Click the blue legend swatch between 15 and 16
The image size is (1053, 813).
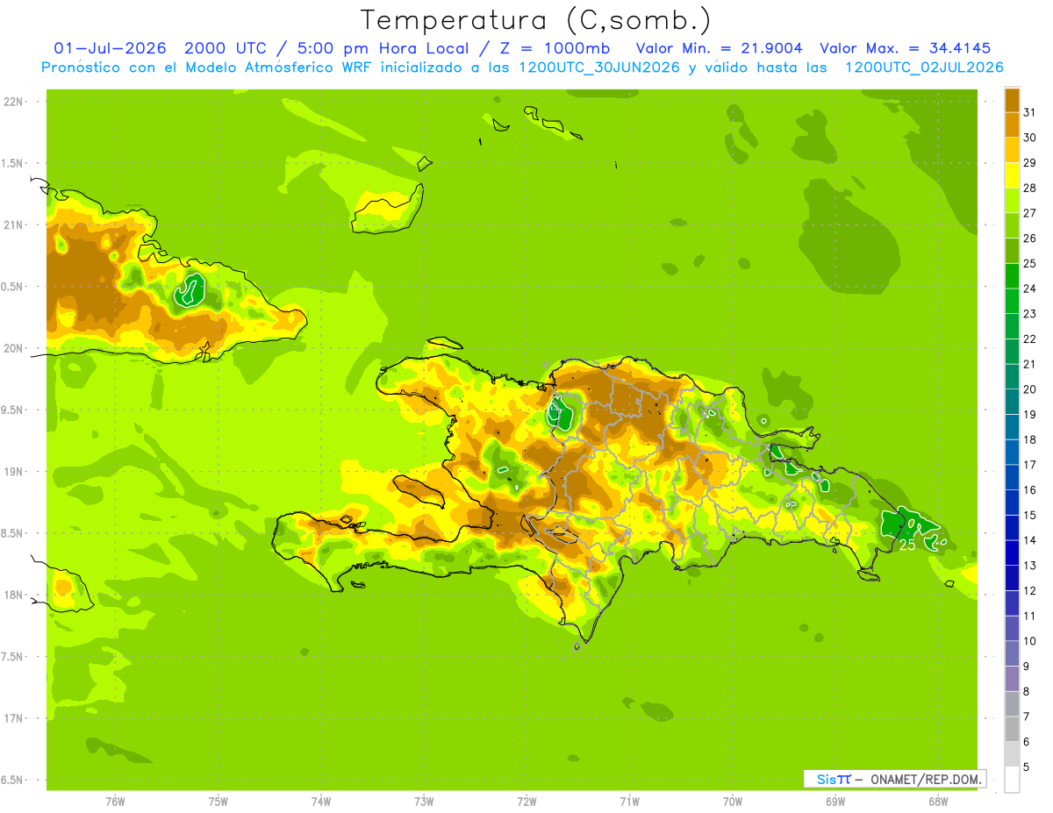coord(1012,503)
